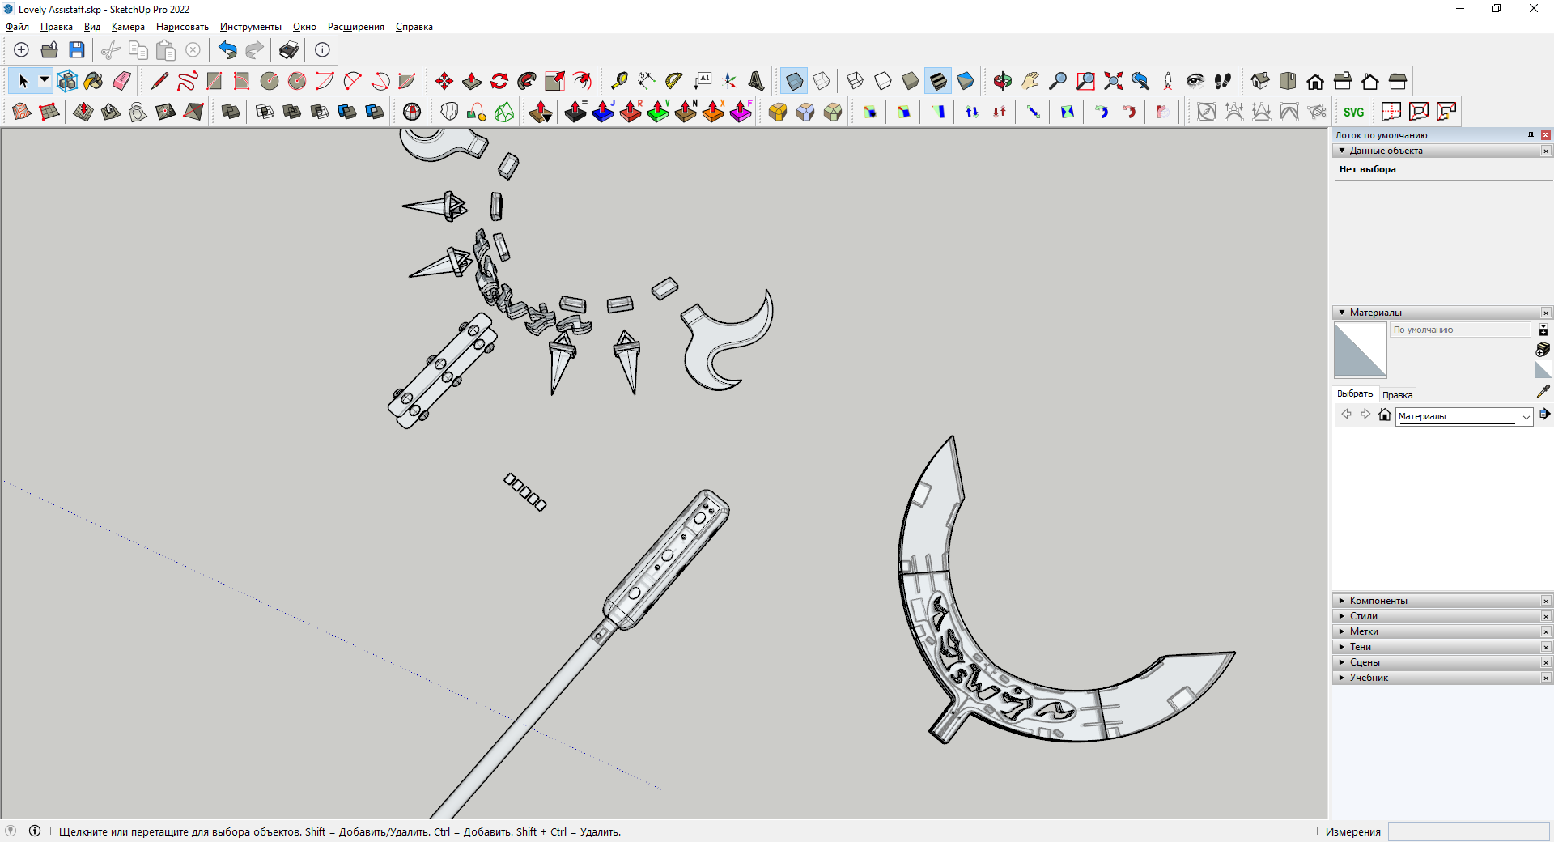Undo the last action
This screenshot has height=842, width=1554.
click(x=227, y=50)
